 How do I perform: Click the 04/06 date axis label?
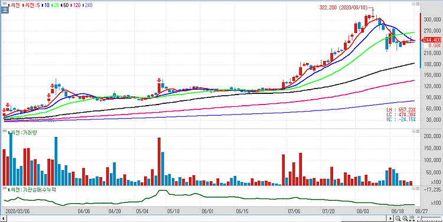(84, 211)
